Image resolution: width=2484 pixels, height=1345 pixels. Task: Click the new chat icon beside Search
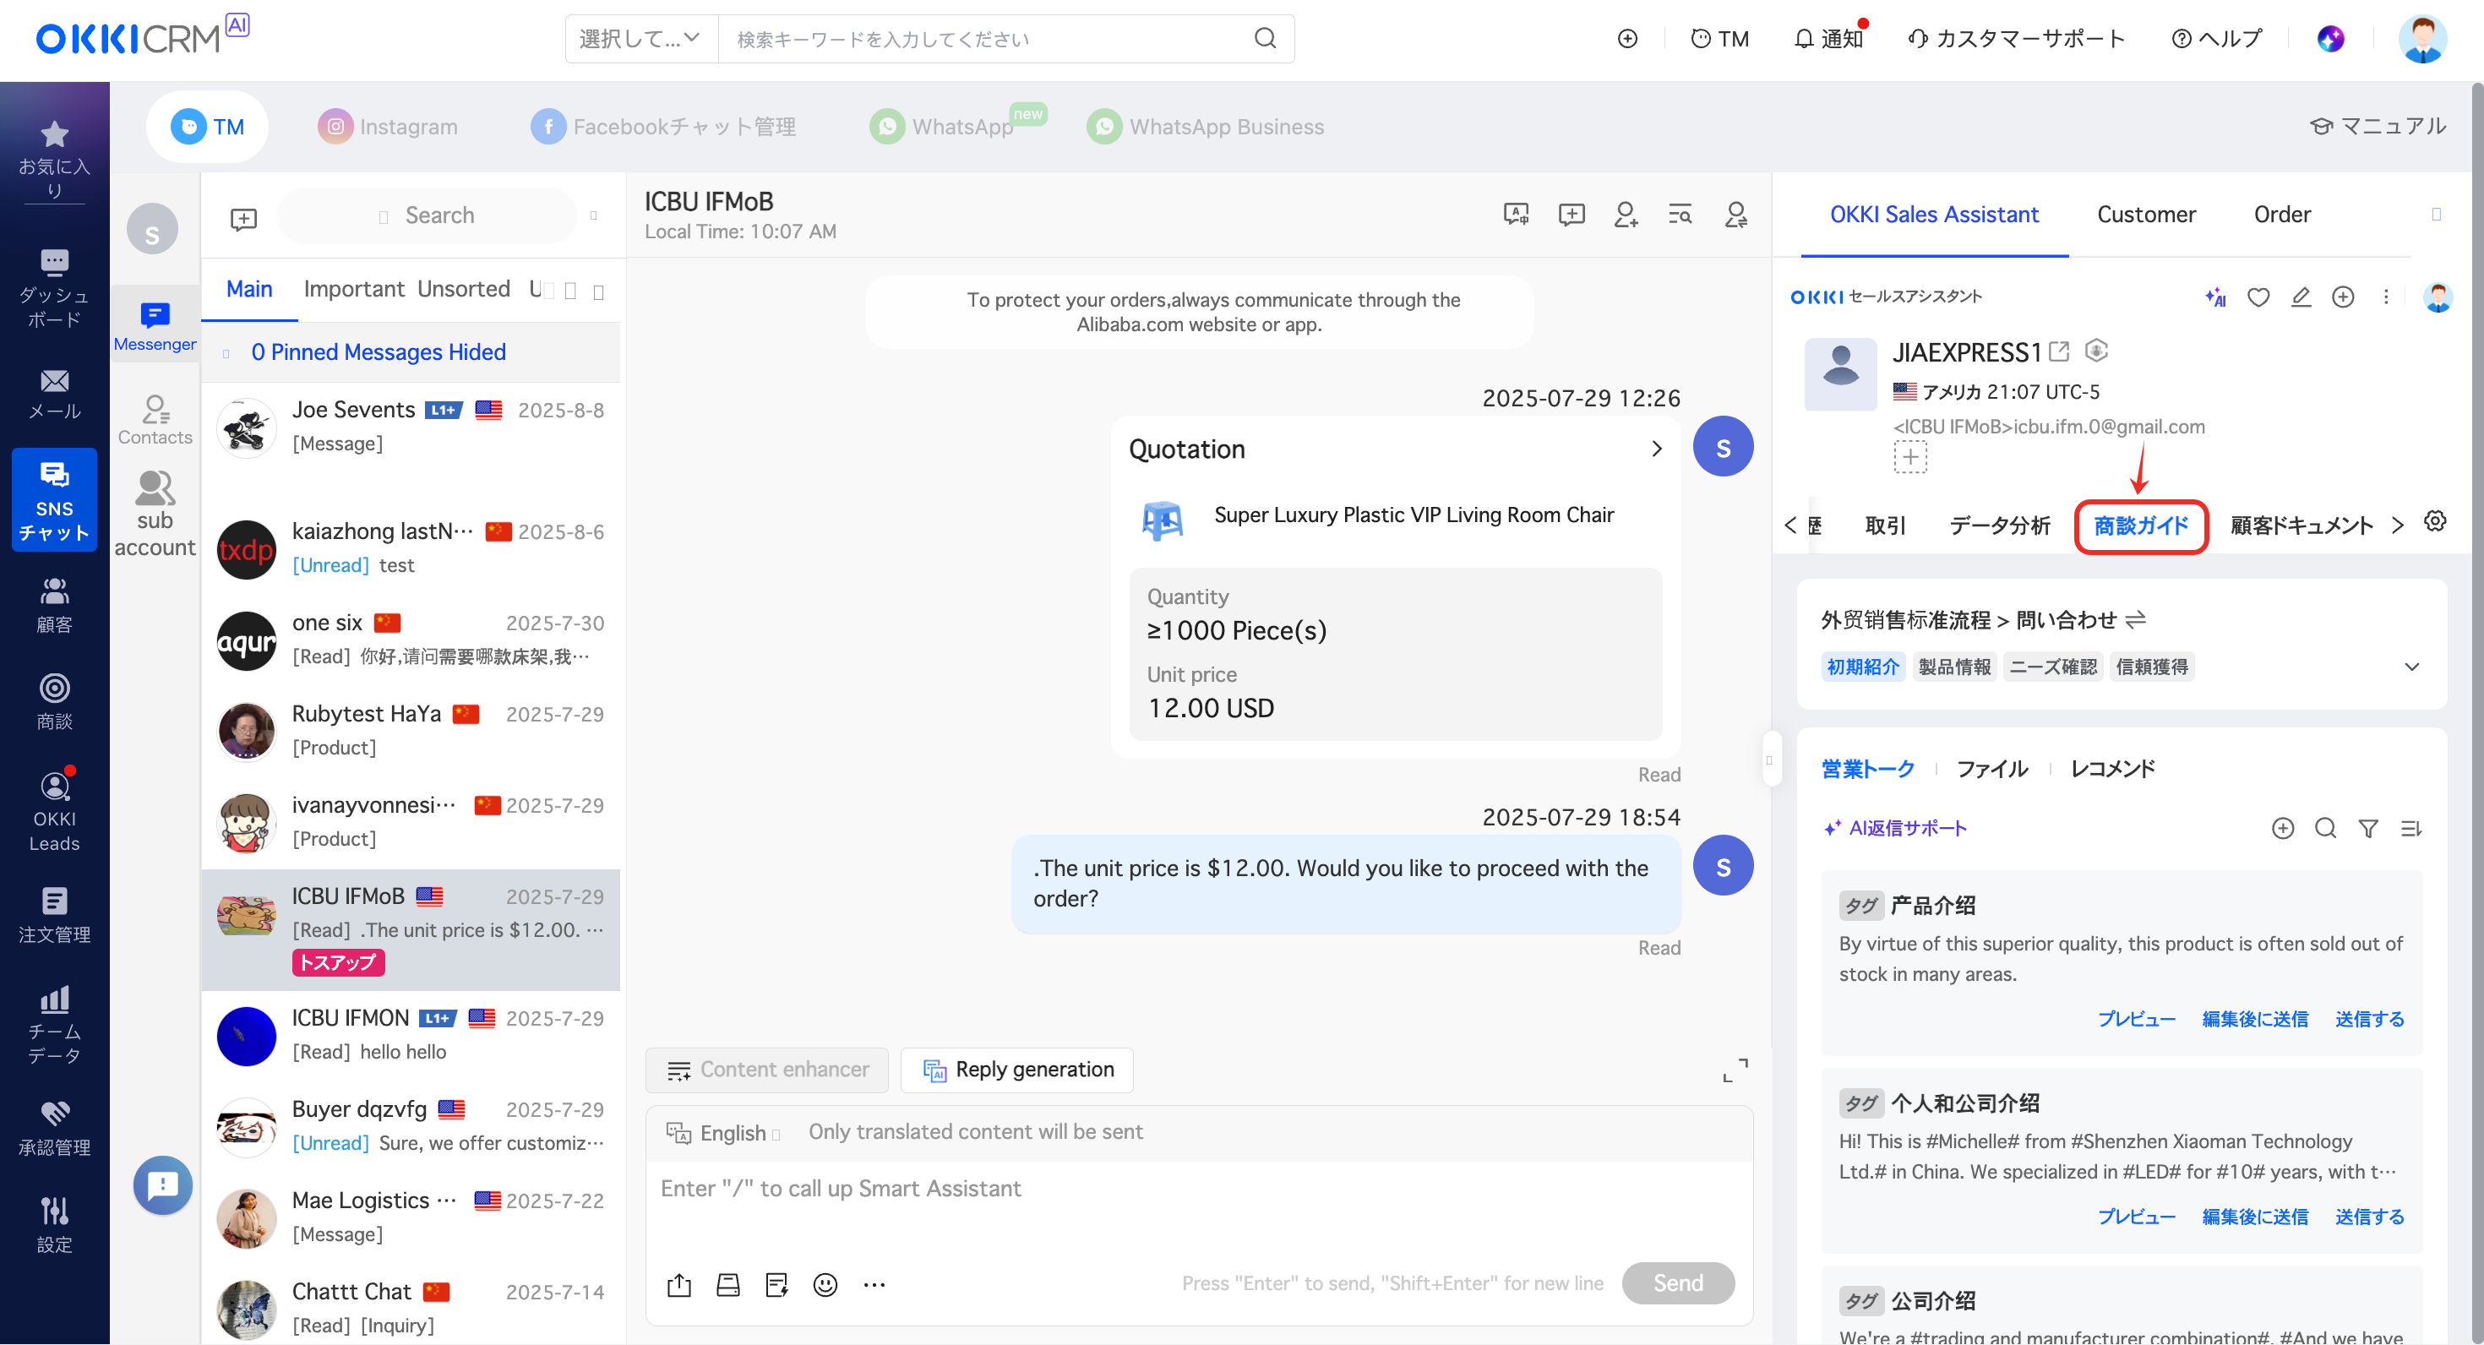point(244,219)
